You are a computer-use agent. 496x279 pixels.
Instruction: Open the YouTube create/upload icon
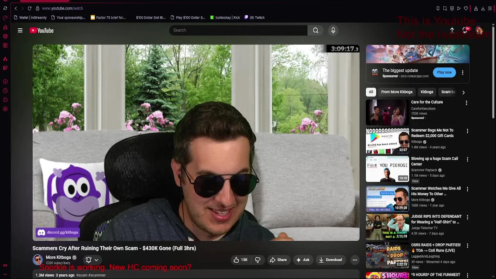pyautogui.click(x=452, y=30)
